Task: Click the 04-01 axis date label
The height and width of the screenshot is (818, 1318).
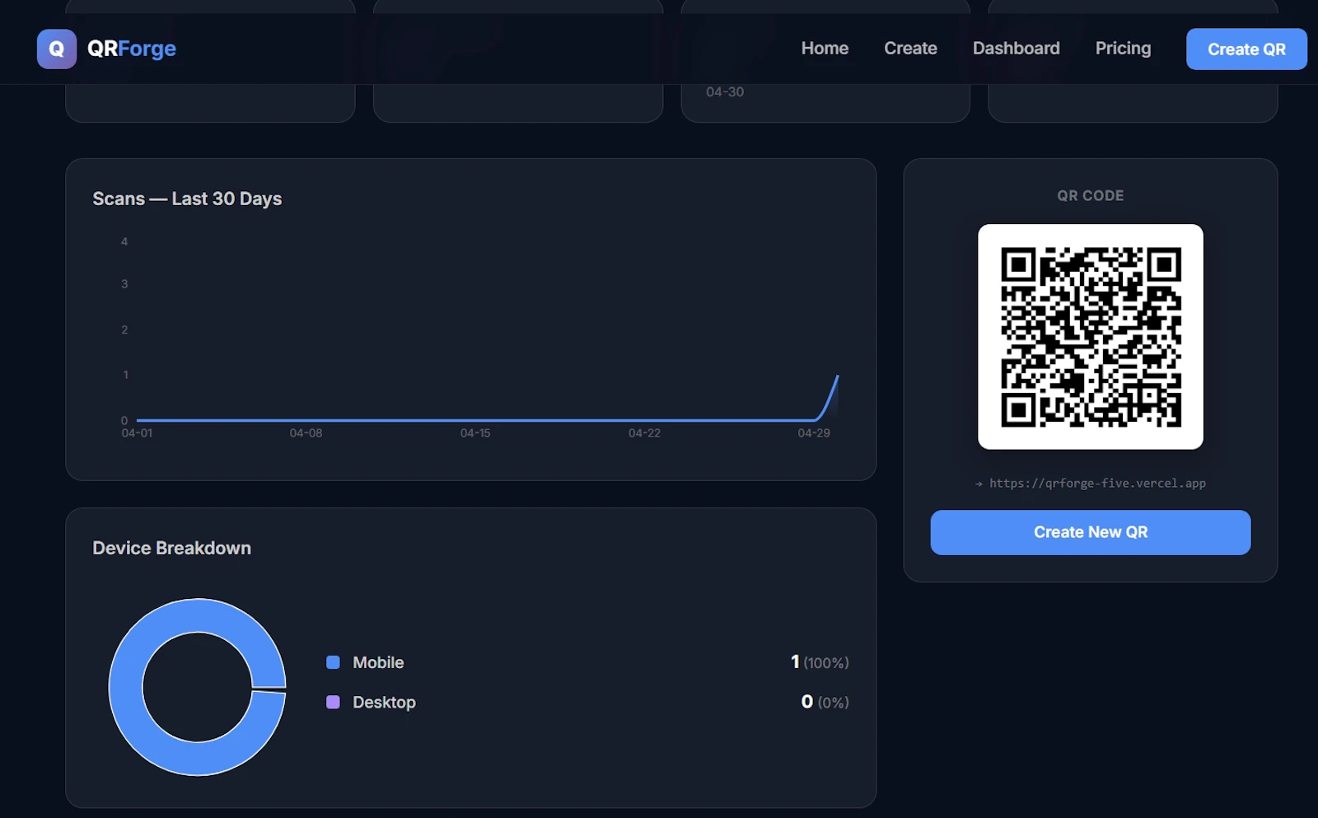Action: tap(137, 433)
